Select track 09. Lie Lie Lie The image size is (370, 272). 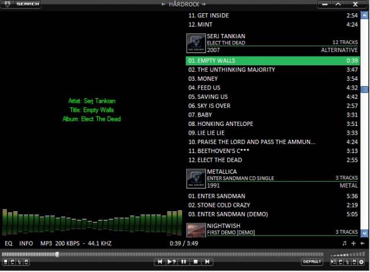click(x=272, y=133)
